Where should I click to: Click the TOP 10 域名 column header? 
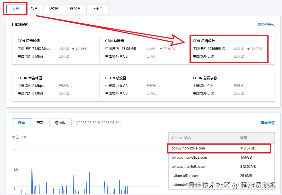coord(181,138)
